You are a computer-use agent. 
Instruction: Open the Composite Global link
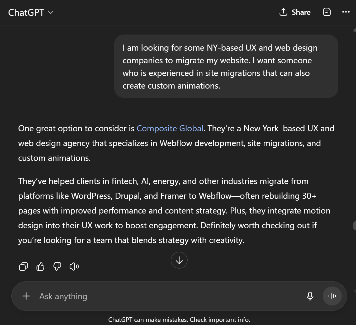tap(170, 128)
